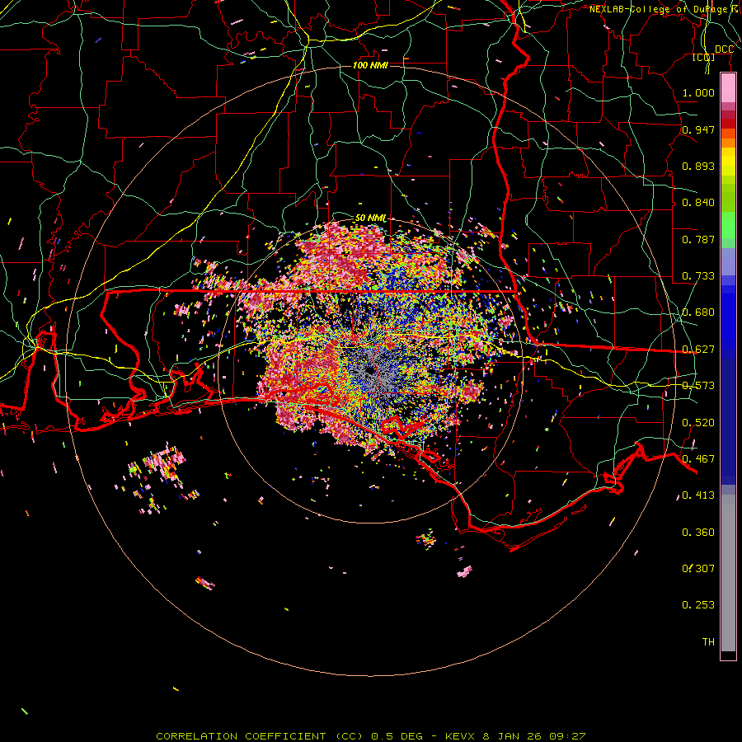
Task: Click the Correlation Coefficient KEVX caption
Action: click(x=371, y=736)
